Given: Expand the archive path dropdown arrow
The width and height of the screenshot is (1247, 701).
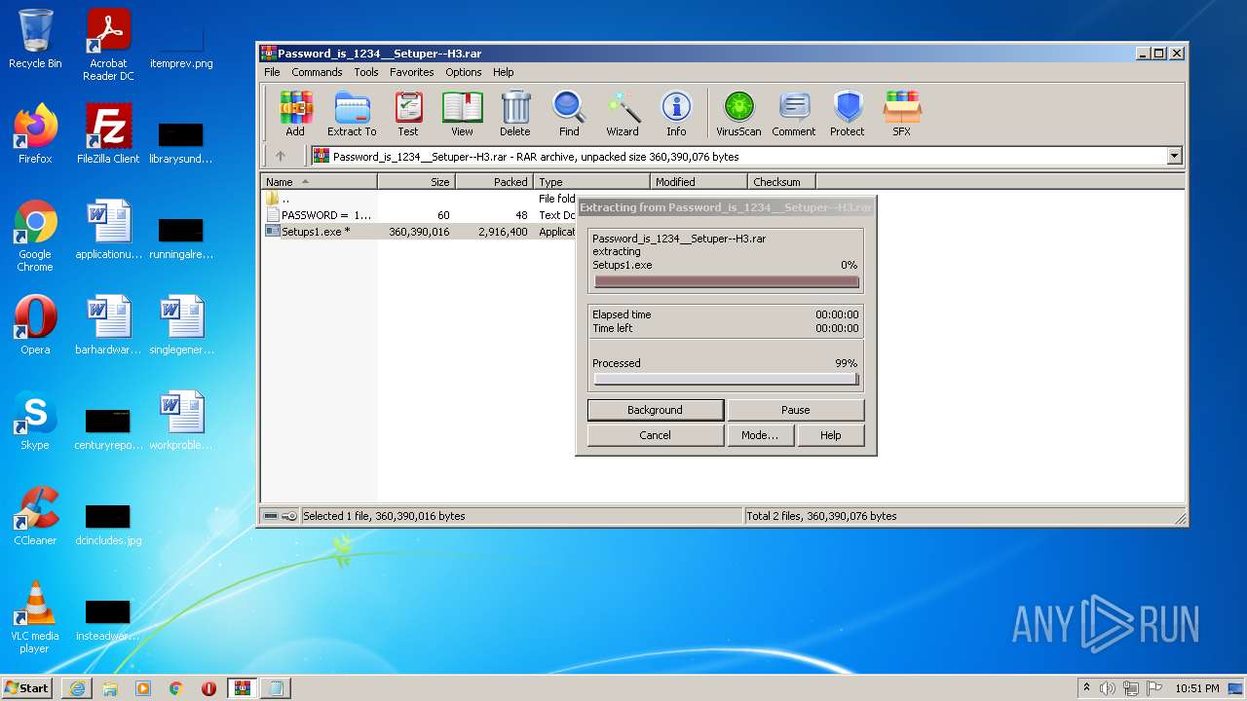Looking at the screenshot, I should point(1174,156).
